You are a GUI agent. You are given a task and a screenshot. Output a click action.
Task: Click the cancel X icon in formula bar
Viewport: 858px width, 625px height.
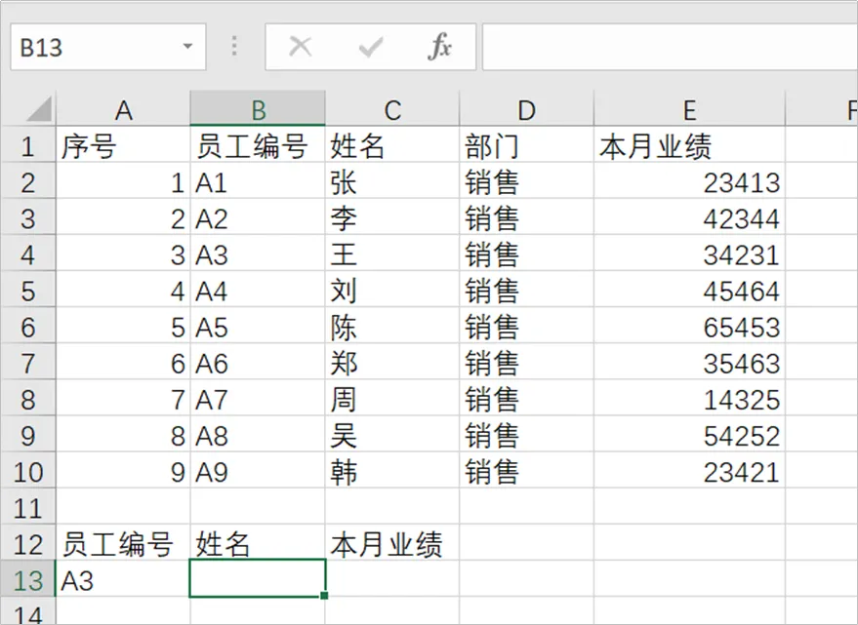tap(301, 47)
